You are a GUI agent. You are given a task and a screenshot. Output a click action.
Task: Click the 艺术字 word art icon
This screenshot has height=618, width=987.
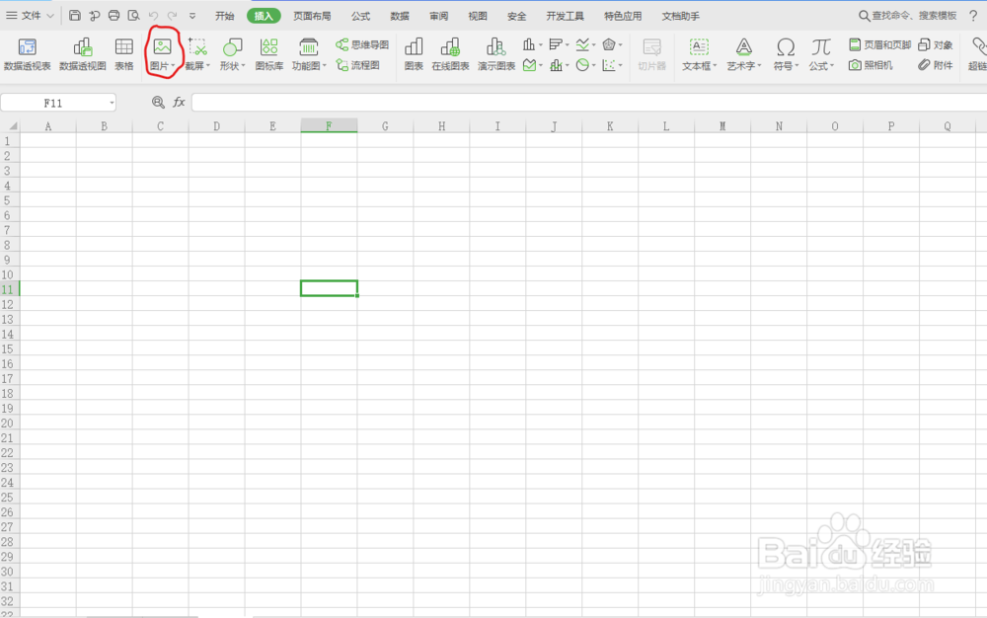pos(743,47)
